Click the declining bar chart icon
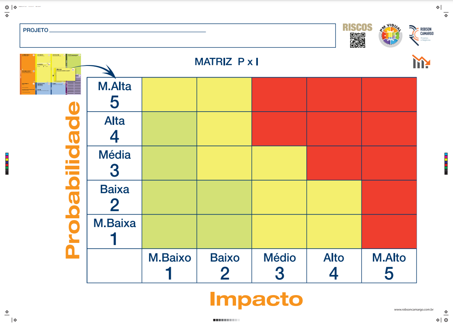 pyautogui.click(x=421, y=62)
